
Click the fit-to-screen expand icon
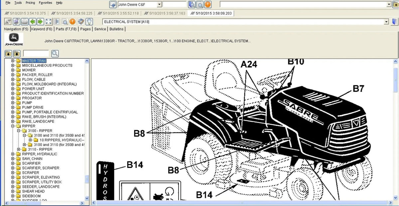(48, 22)
